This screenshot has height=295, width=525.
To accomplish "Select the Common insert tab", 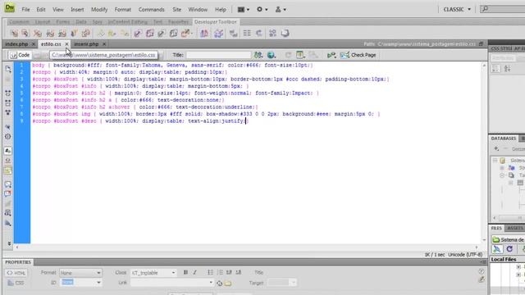I will point(19,22).
